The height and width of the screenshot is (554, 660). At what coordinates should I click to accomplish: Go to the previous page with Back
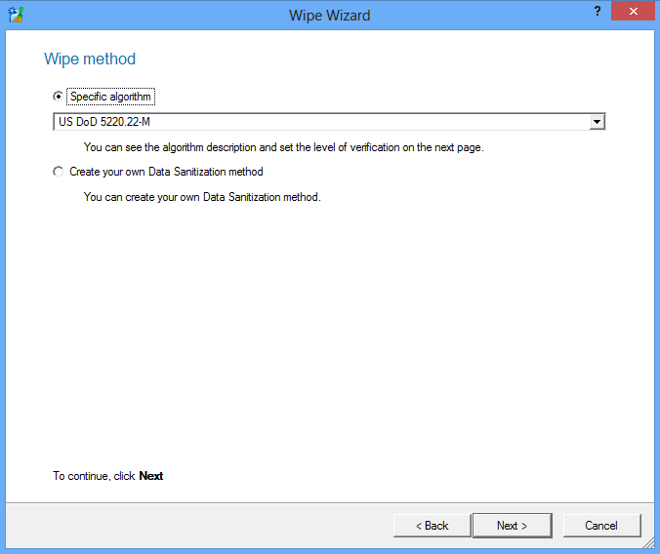click(x=432, y=526)
